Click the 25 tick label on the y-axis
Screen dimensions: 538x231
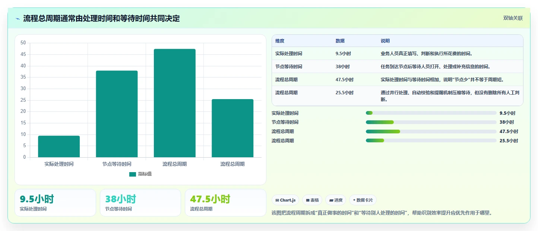point(23,100)
